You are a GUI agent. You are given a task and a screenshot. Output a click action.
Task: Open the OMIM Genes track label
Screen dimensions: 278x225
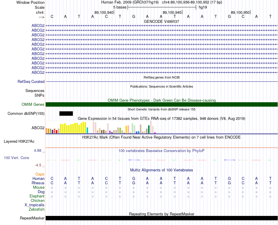tap(33, 104)
